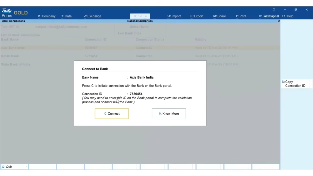Click the 'Connect to Bank' dialog heading
The image size is (313, 176).
click(95, 69)
